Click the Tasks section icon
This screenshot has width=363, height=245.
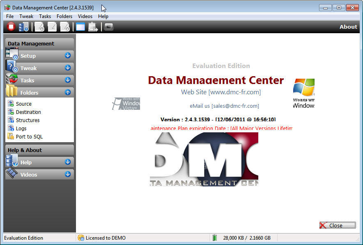(11, 79)
